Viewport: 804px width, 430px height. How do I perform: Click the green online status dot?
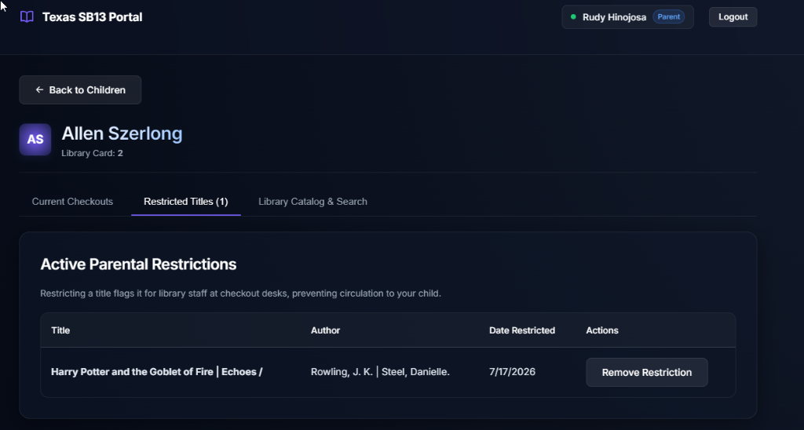[573, 17]
